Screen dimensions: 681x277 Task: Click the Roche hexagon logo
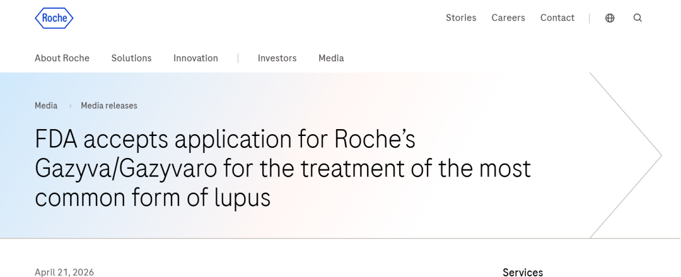pos(54,18)
